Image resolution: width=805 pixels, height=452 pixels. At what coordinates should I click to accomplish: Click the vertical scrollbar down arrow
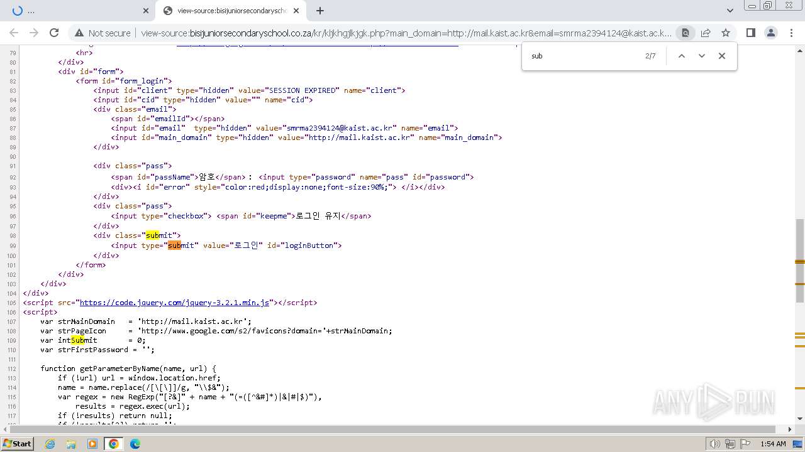pos(800,419)
